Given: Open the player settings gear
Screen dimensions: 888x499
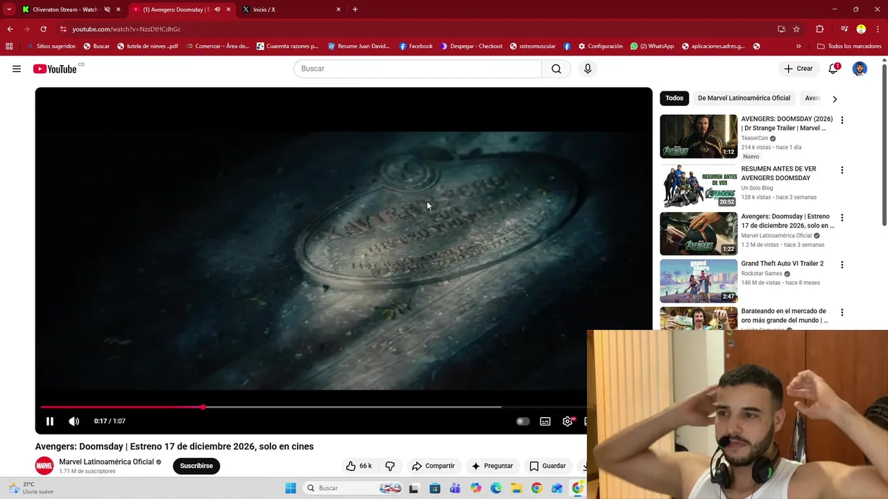Looking at the screenshot, I should tap(567, 421).
